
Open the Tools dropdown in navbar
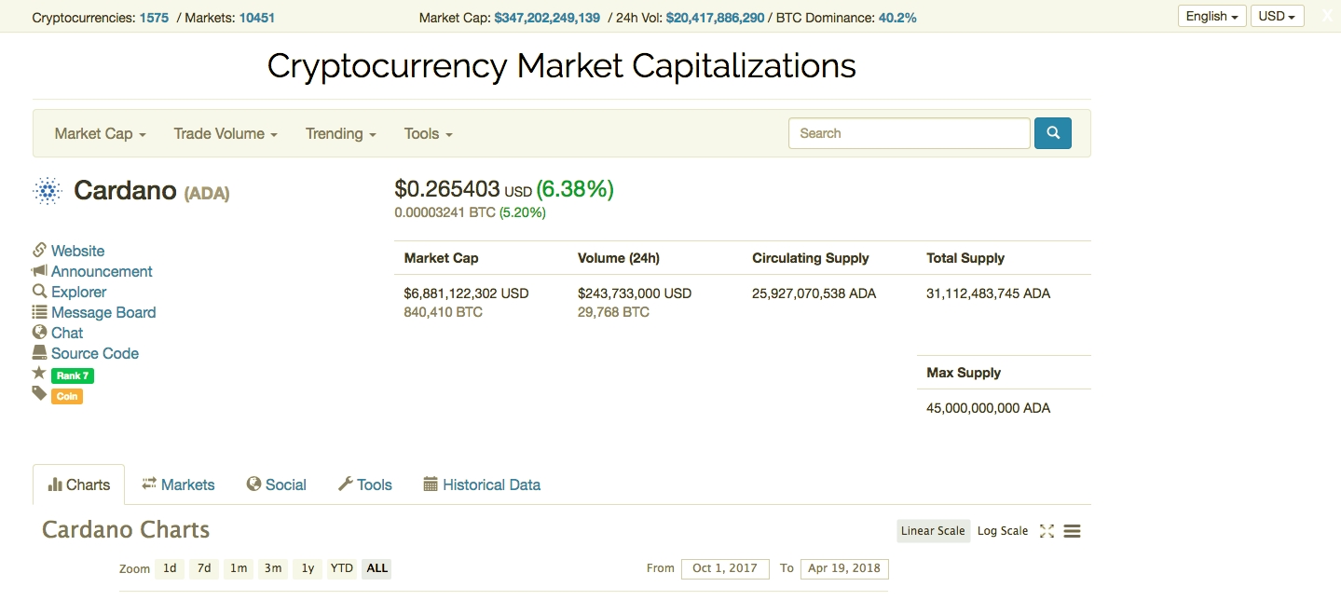[429, 133]
